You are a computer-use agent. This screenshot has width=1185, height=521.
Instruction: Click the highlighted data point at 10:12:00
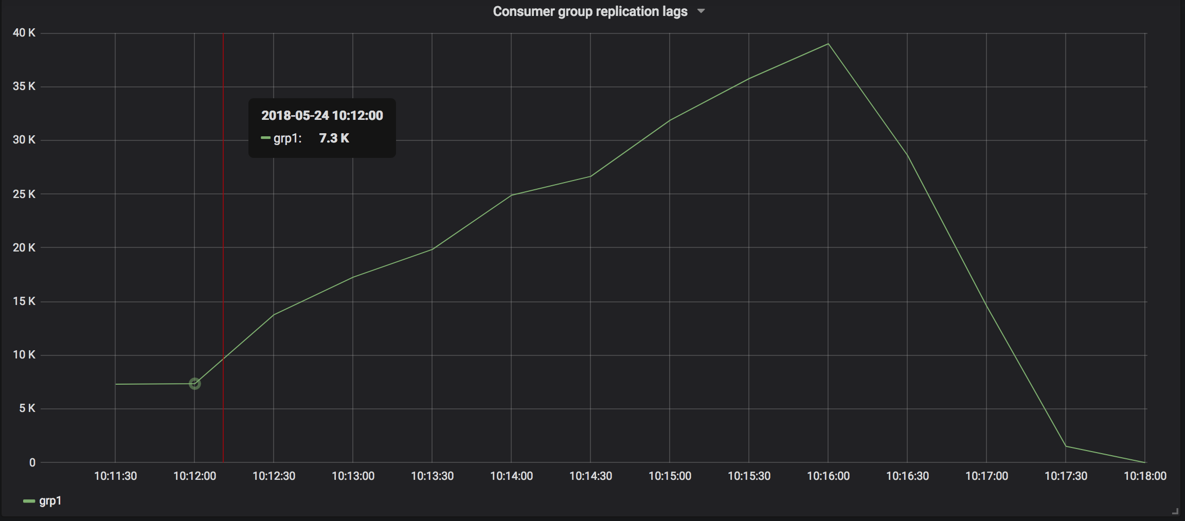click(x=195, y=383)
